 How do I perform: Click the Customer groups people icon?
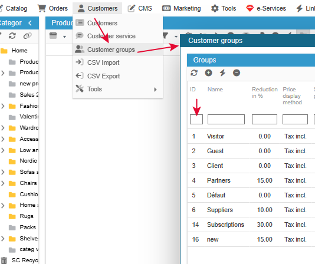(x=80, y=49)
